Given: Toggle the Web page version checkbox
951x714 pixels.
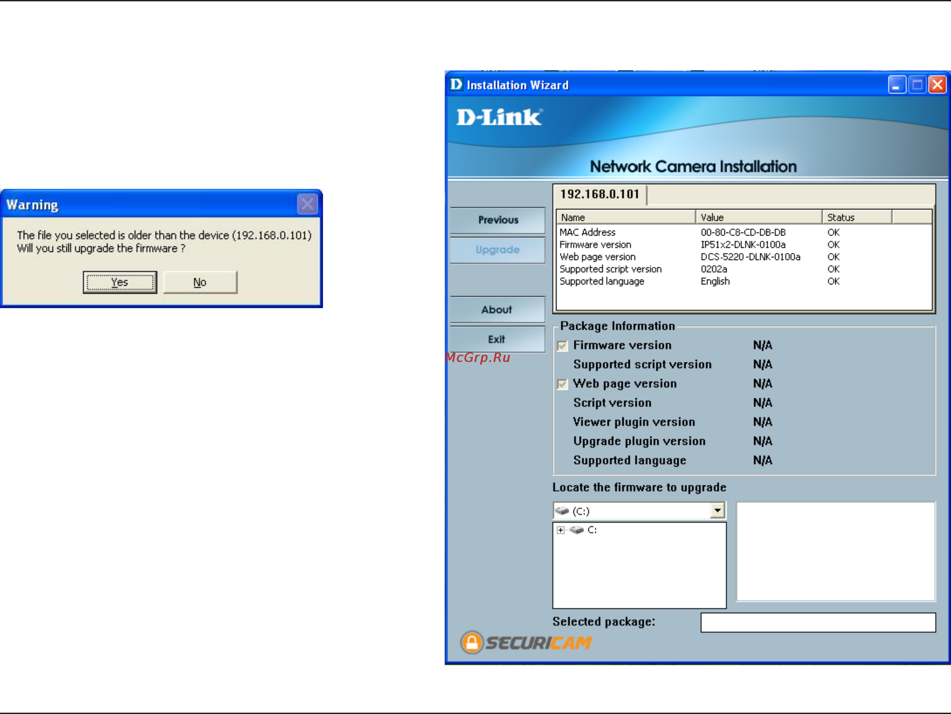Looking at the screenshot, I should point(562,384).
